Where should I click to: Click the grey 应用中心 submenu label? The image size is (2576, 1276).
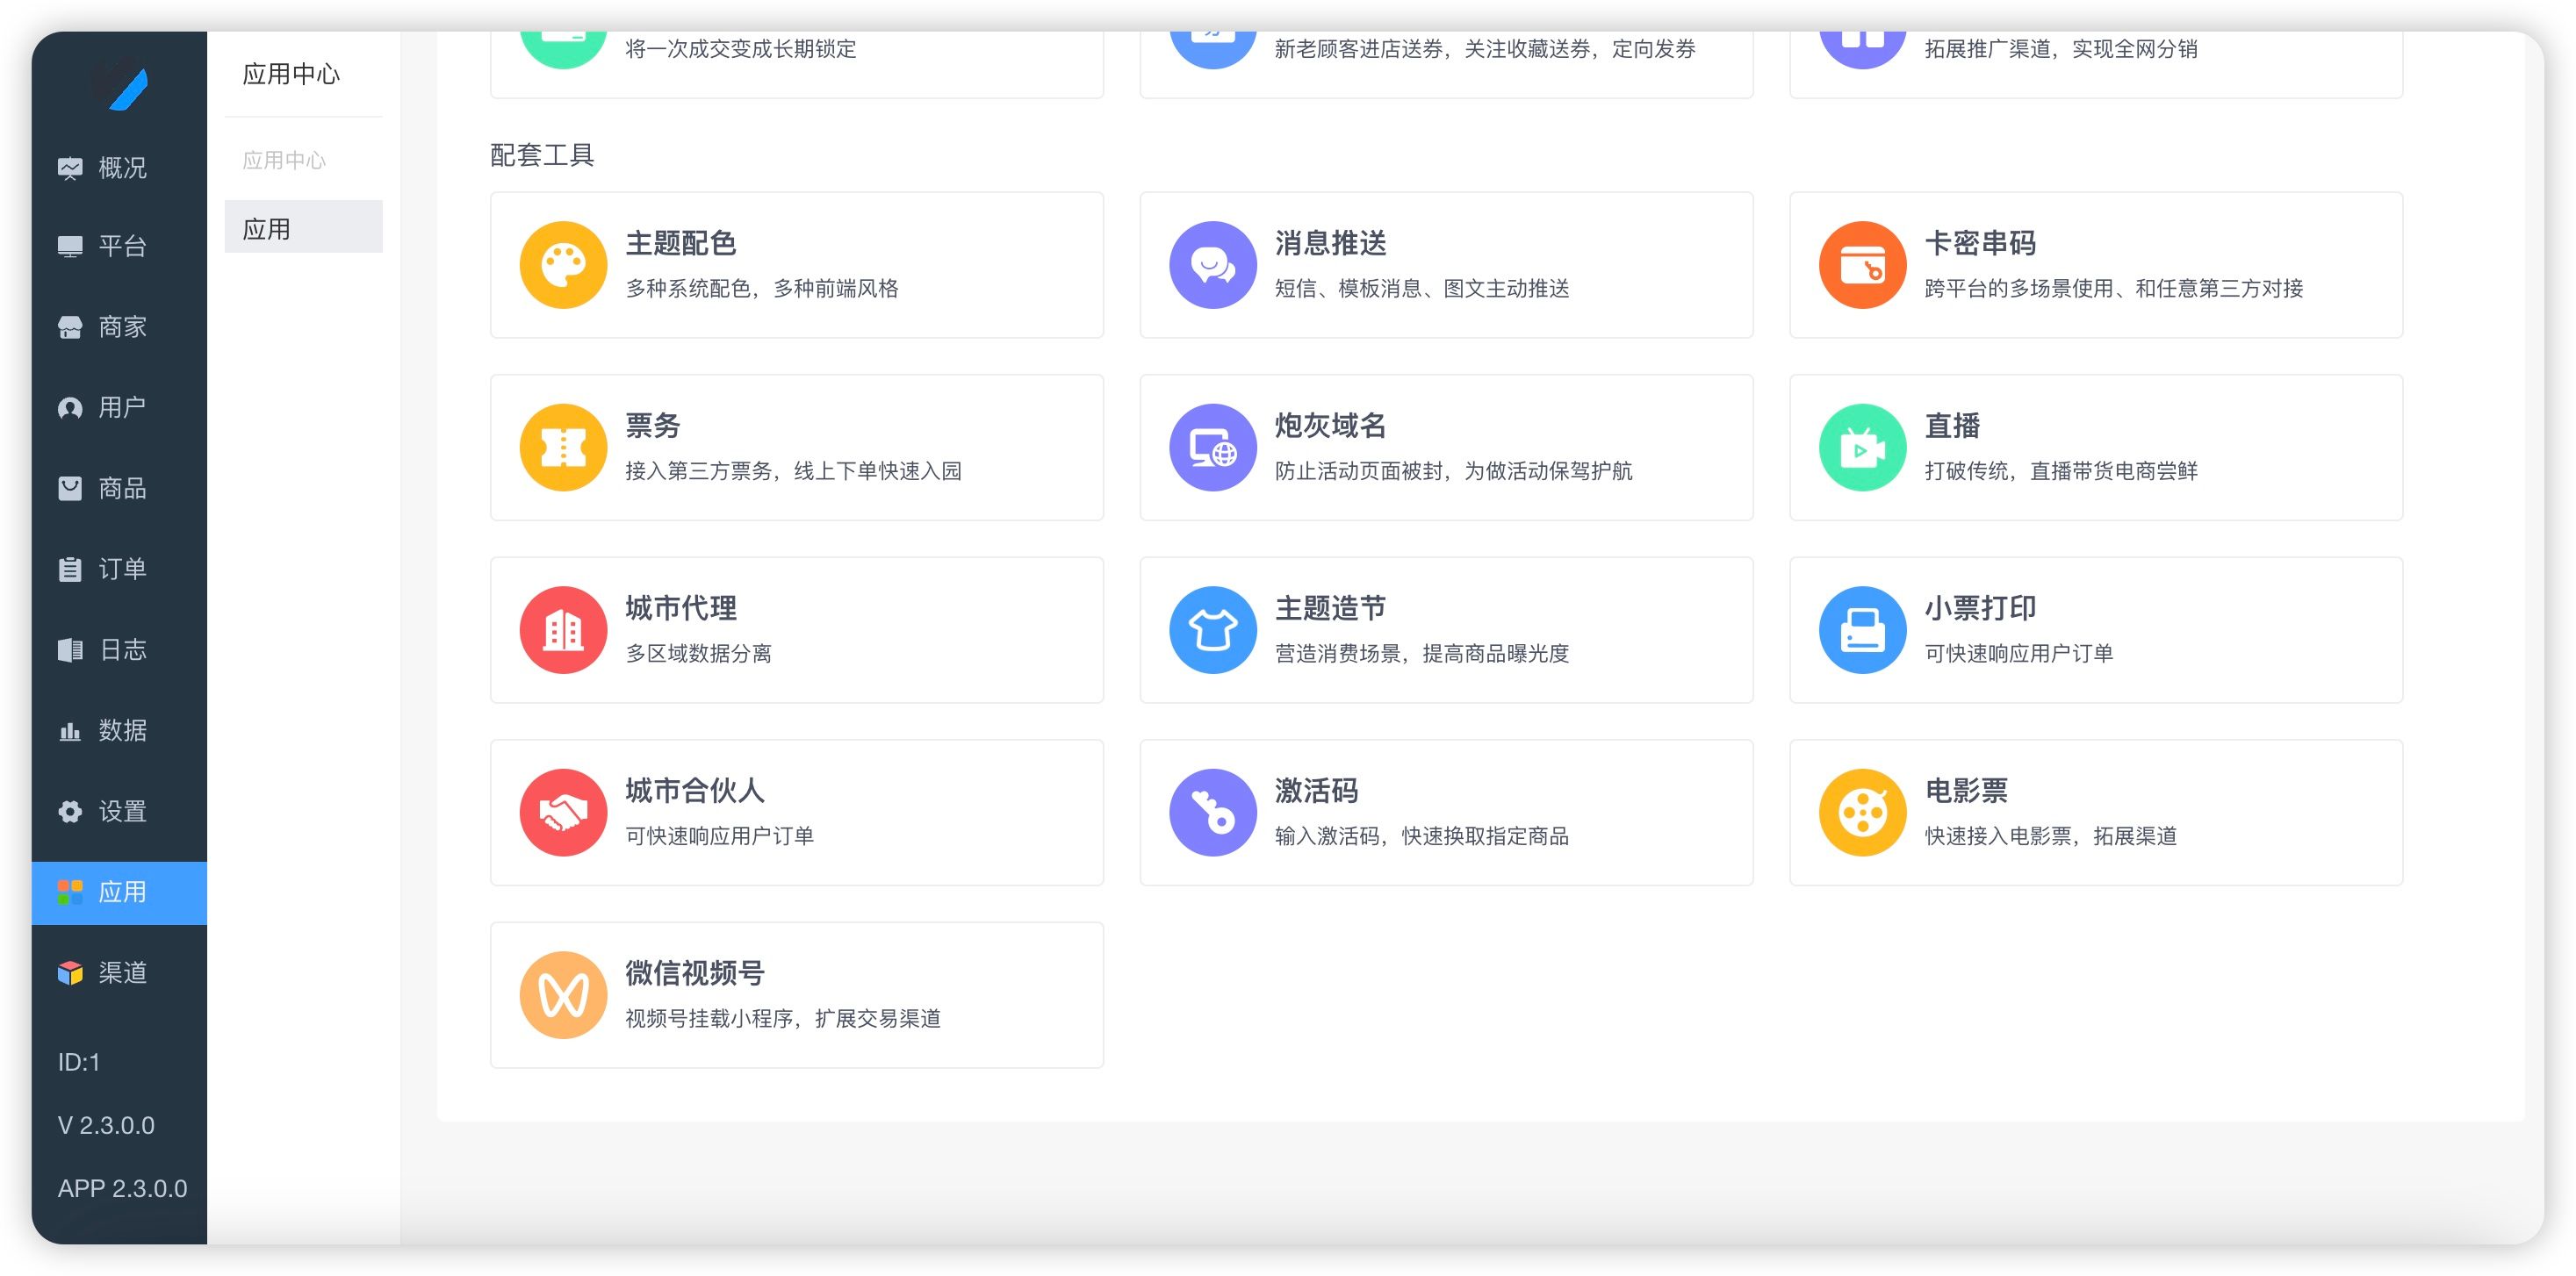tap(284, 160)
